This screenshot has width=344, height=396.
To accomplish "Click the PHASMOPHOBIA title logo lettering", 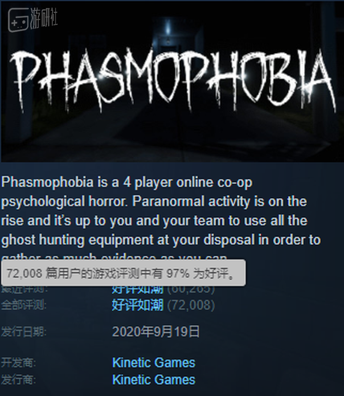I will pyautogui.click(x=172, y=81).
